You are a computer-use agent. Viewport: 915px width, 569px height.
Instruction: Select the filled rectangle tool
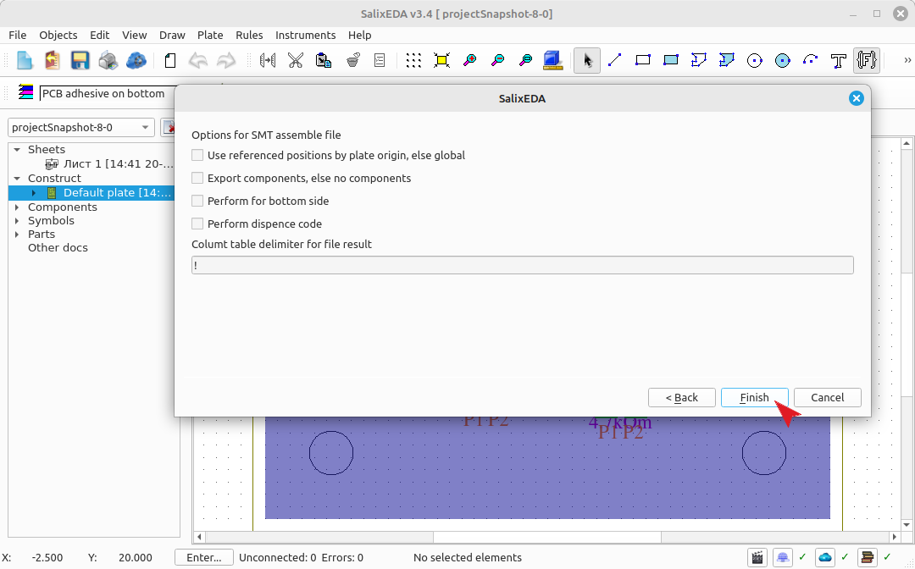[670, 60]
